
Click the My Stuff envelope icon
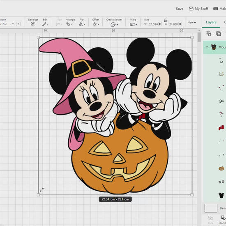(x=191, y=9)
